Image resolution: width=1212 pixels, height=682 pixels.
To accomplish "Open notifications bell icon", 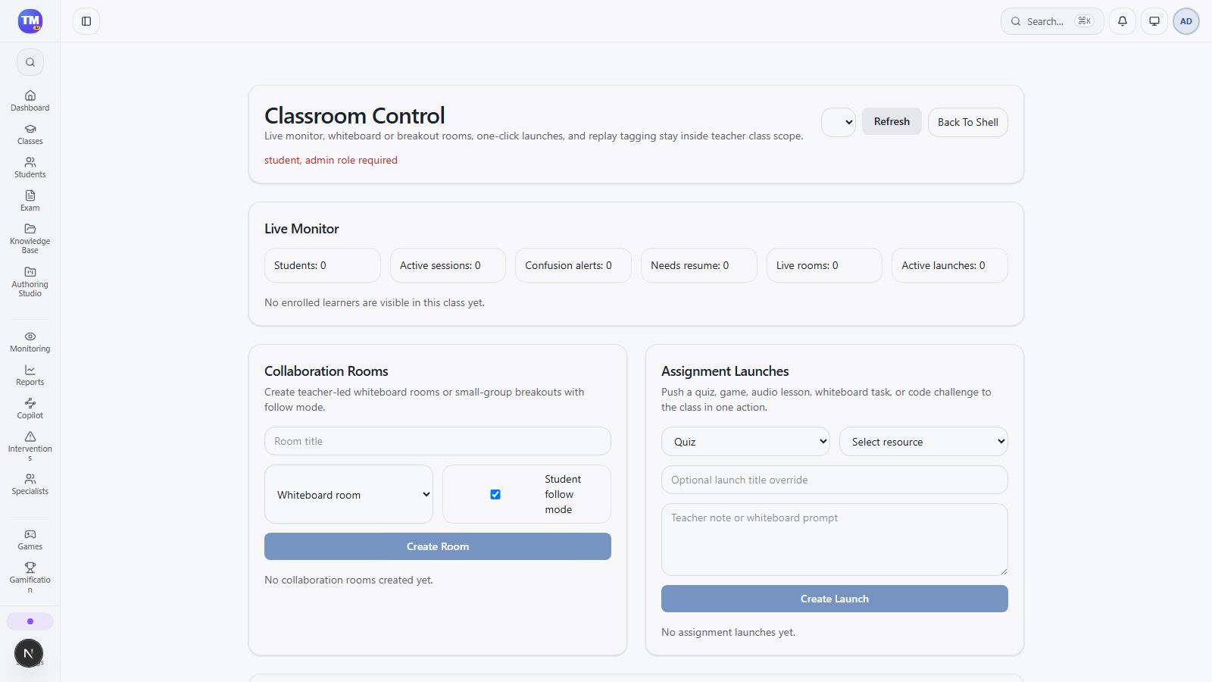I will click(1123, 21).
